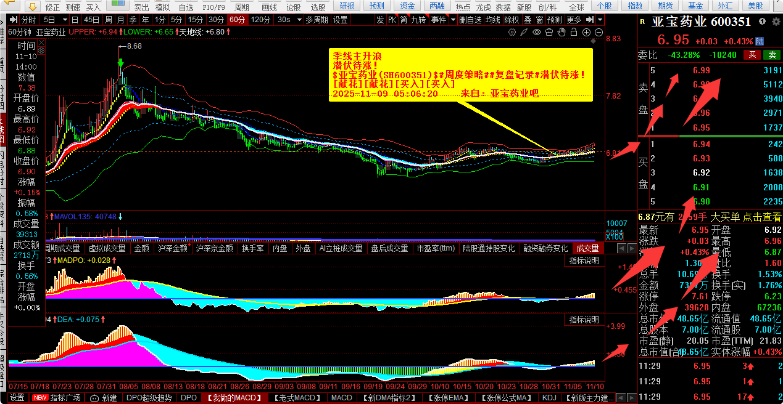Expand dropdown arrow after toolbar end
The image size is (783, 404).
[x=600, y=19]
